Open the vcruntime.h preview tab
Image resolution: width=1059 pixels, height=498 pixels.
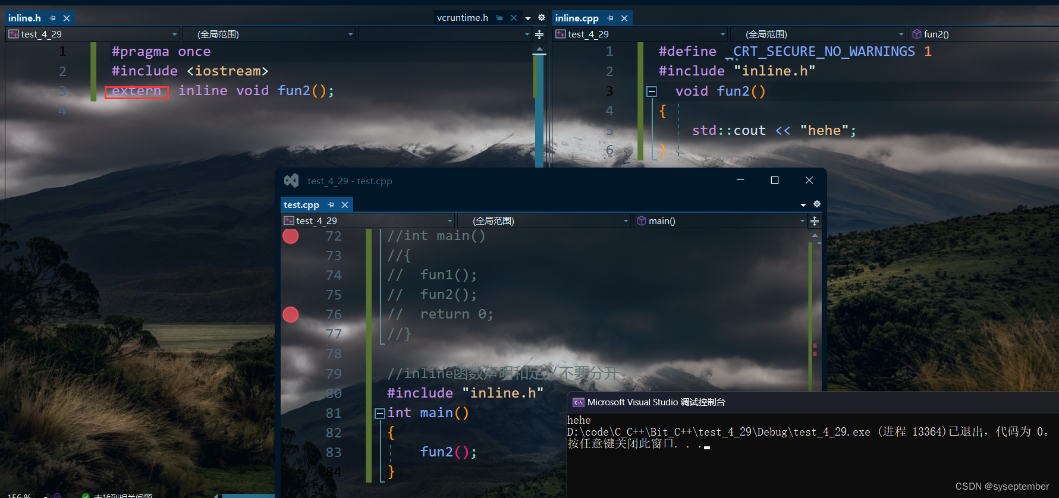click(462, 18)
